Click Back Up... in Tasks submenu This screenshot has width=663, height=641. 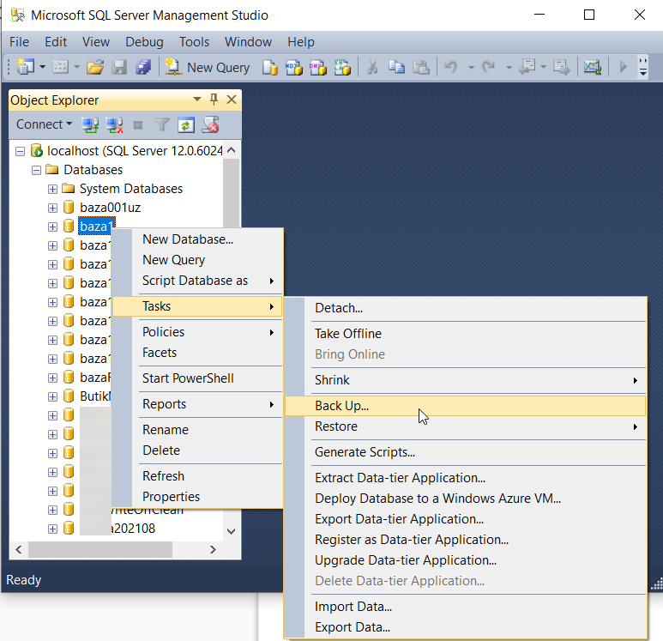pos(466,406)
